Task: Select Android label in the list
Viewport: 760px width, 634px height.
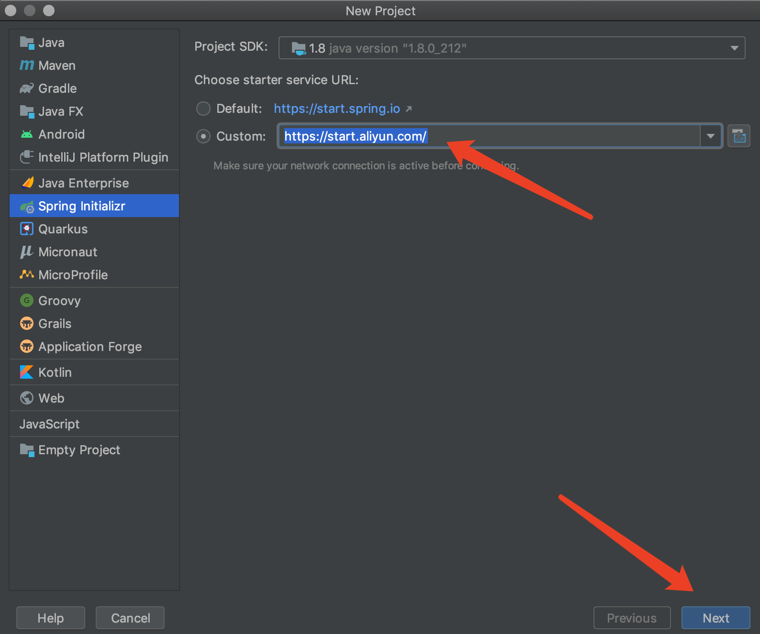Action: [x=61, y=134]
